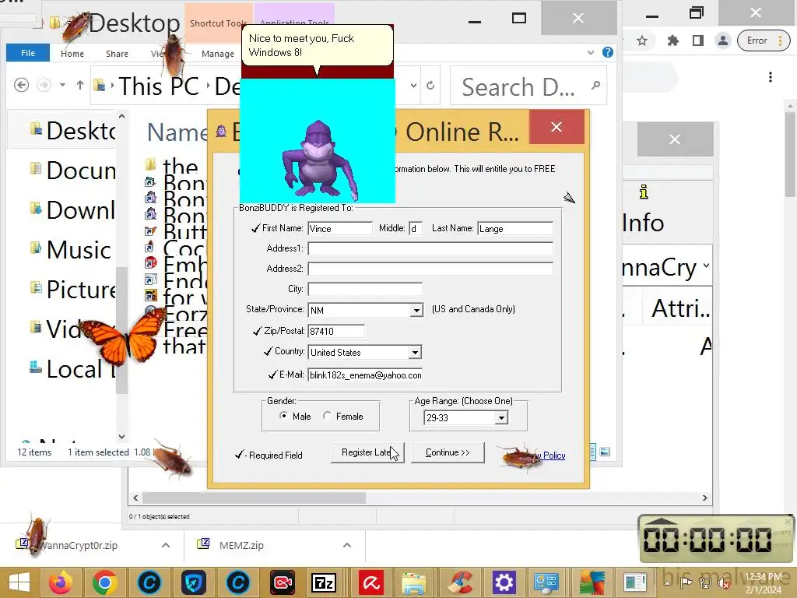Go up one folder level in Explorer

tap(80, 85)
